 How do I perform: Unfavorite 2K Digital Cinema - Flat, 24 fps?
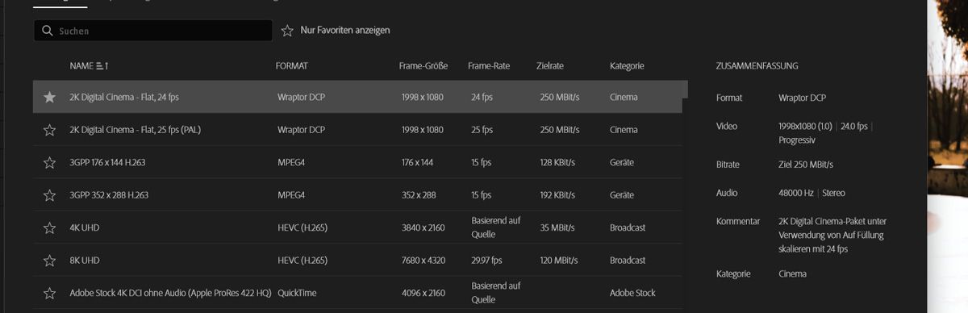[50, 97]
